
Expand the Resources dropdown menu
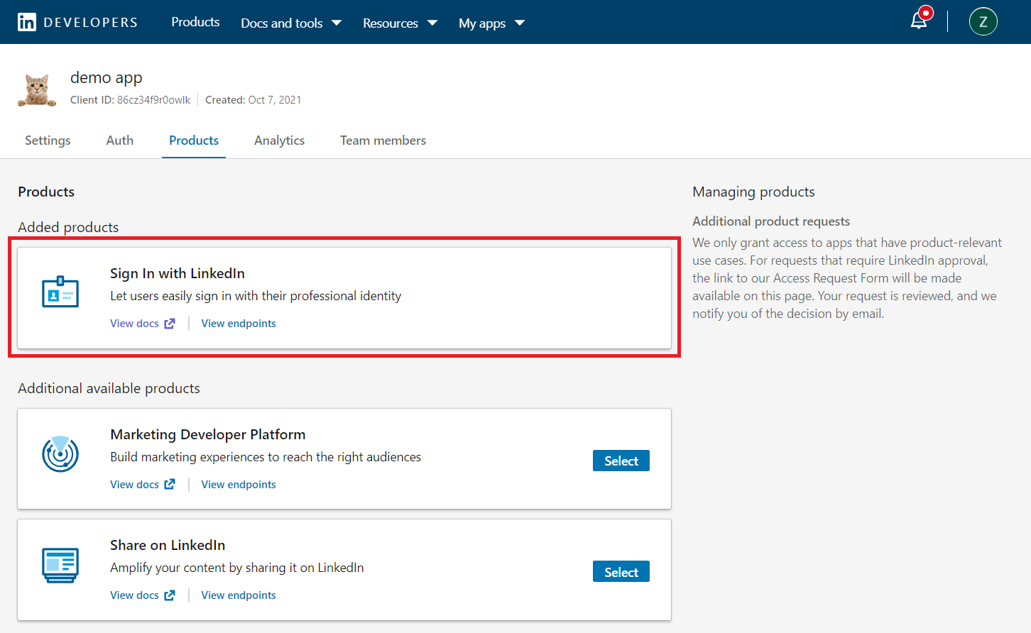click(x=400, y=23)
